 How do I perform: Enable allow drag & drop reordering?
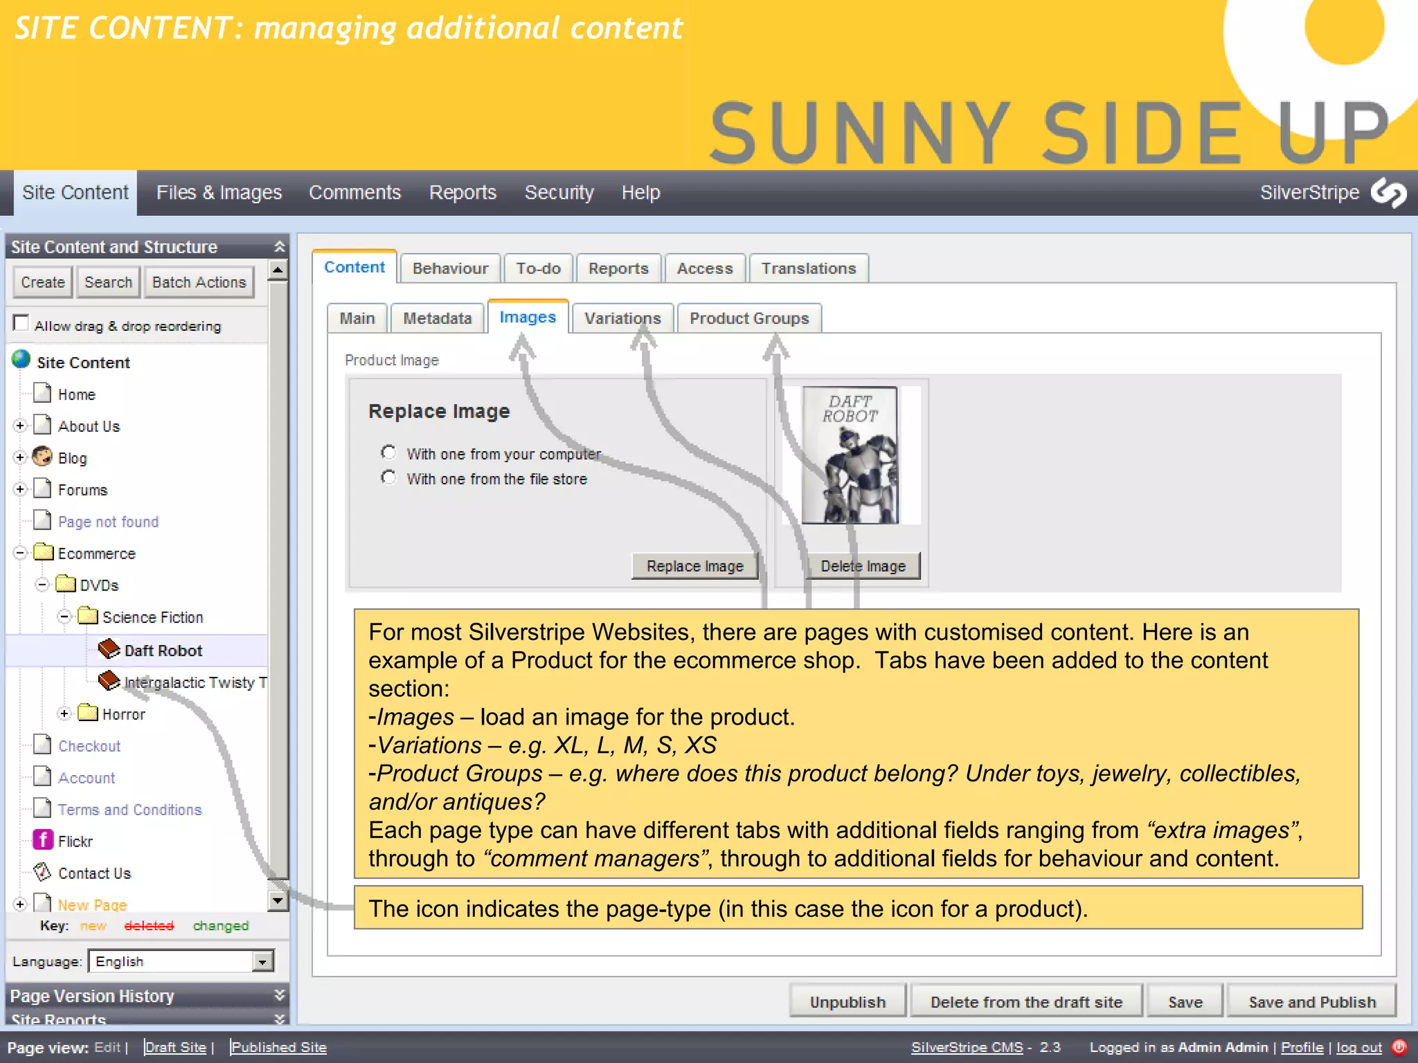click(21, 323)
